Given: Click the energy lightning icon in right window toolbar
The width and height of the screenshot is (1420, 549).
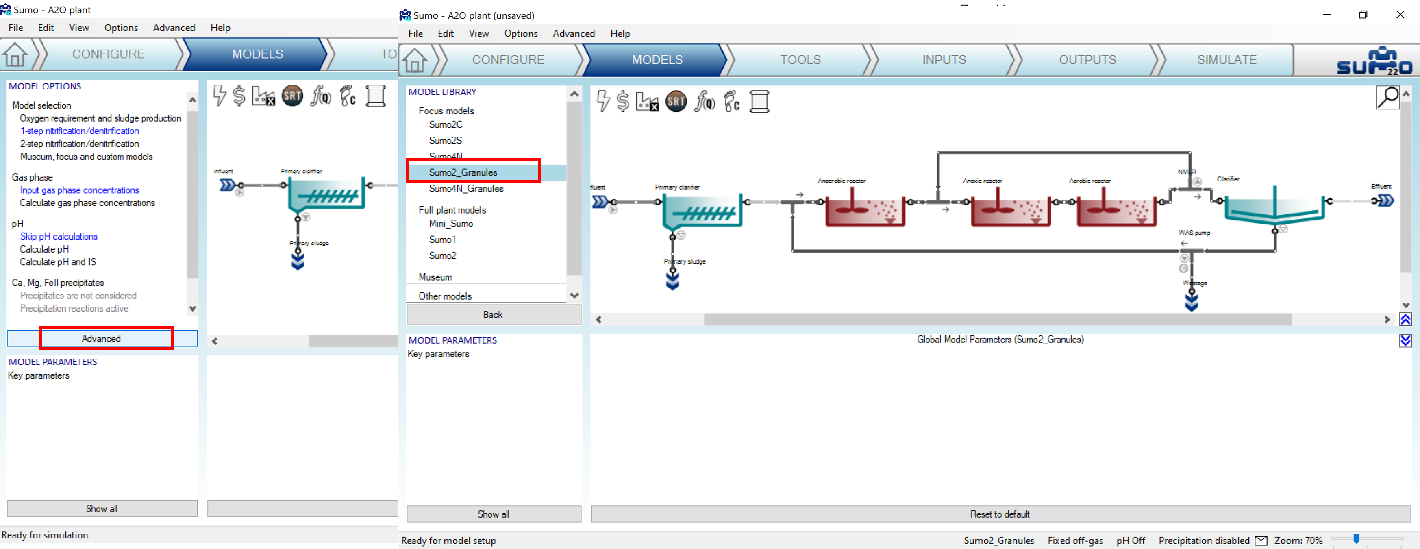Looking at the screenshot, I should 604,101.
